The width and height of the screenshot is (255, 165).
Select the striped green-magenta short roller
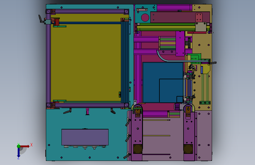168,43
